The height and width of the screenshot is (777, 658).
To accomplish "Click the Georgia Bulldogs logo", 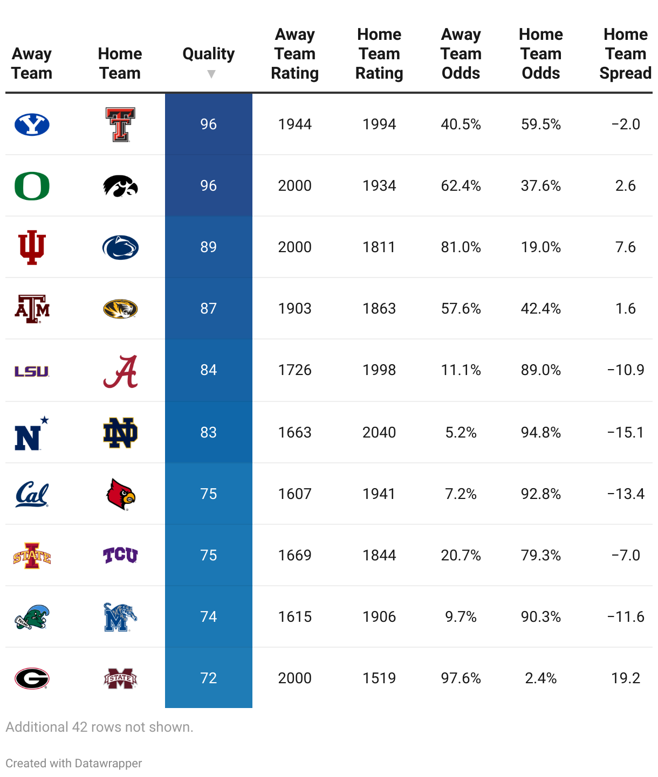I will click(x=32, y=678).
